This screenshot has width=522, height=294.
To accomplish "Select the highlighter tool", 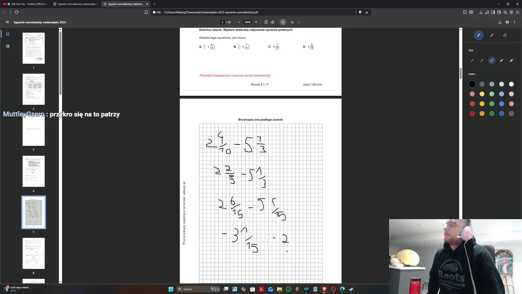I will 492,35.
